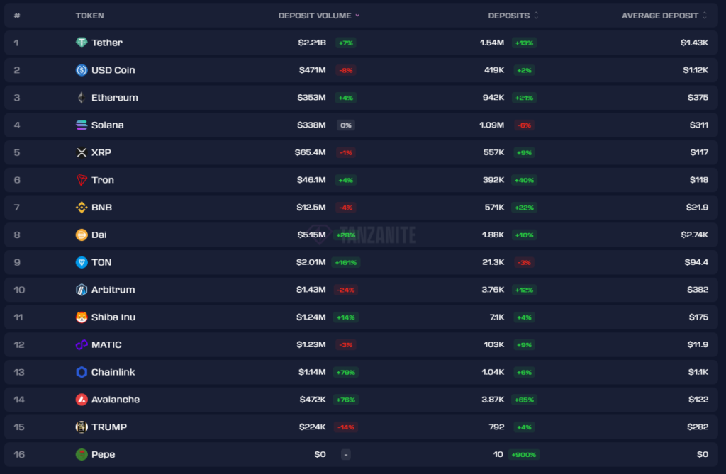Click the XRP token icon
Viewport: 726px width, 474px height.
(82, 152)
